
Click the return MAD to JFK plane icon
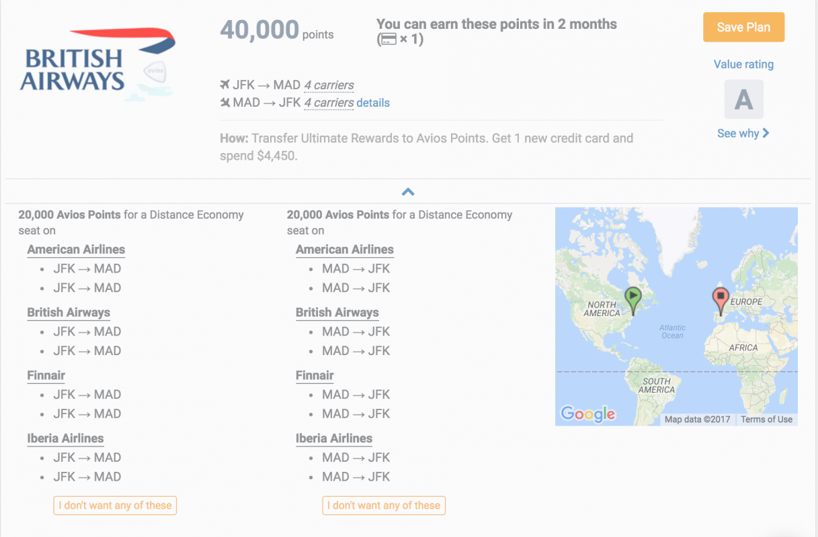coord(225,103)
